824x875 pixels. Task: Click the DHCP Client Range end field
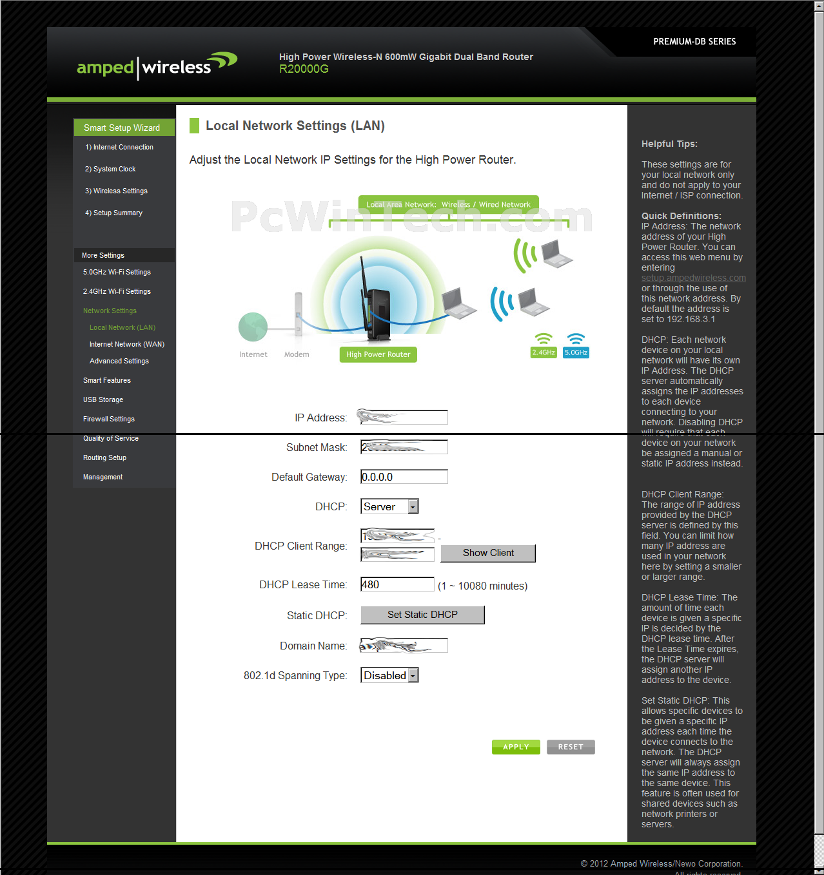pos(397,553)
